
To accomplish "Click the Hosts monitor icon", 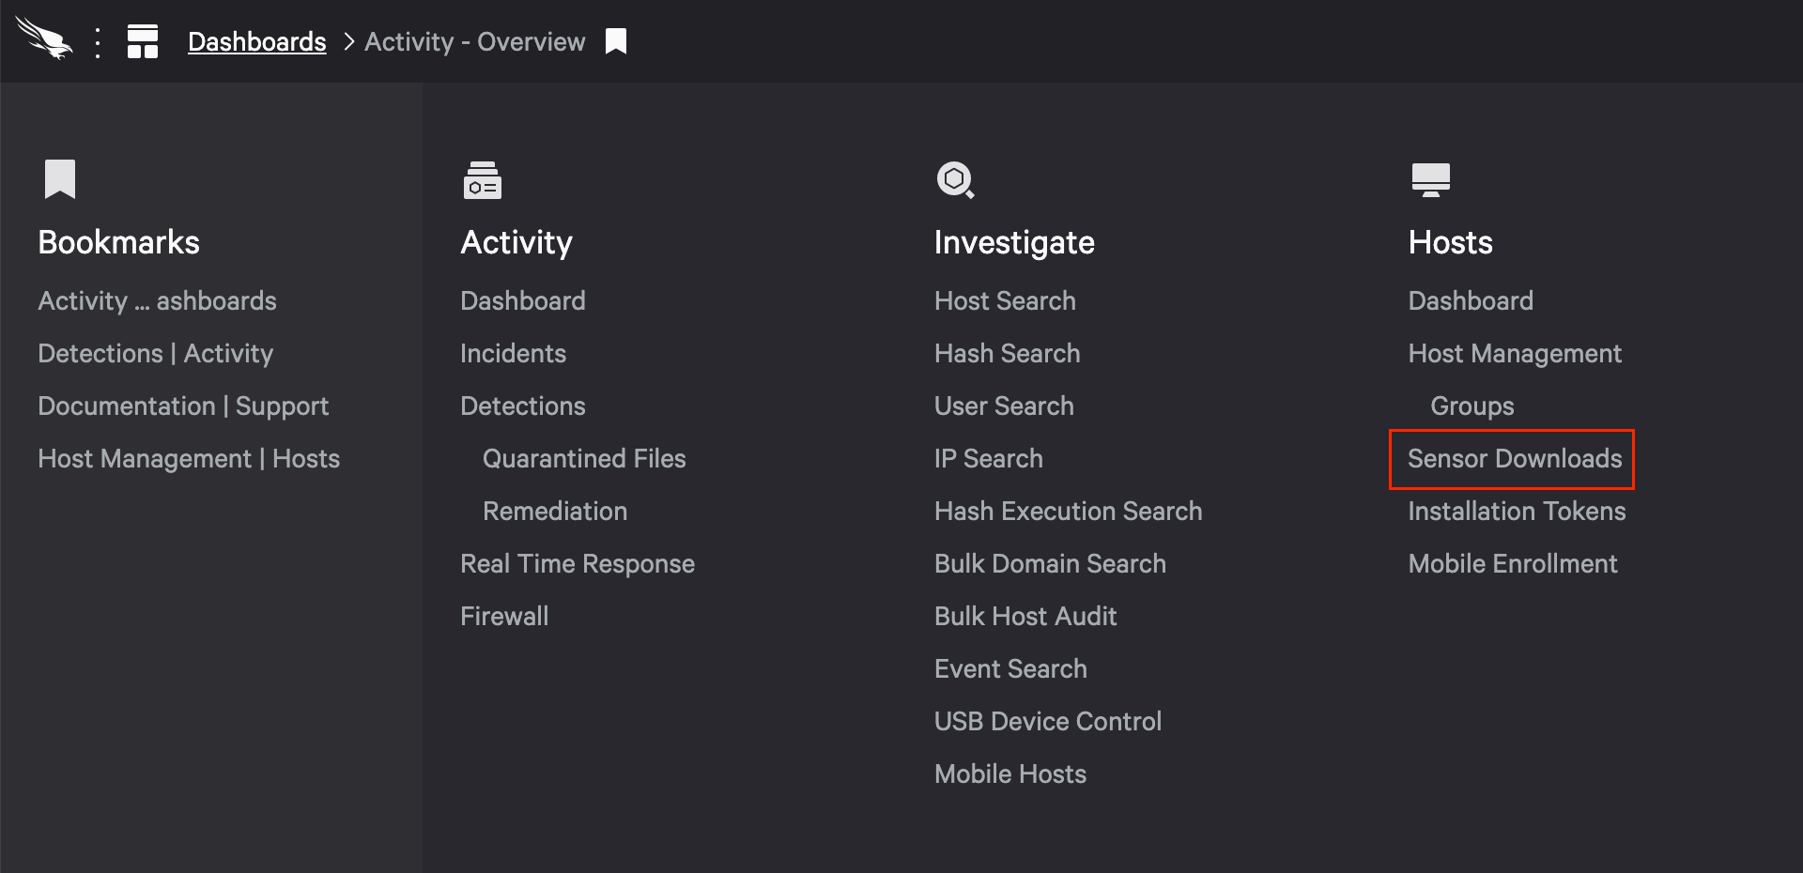I will 1430,179.
